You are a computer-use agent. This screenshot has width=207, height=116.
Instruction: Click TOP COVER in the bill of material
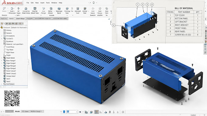pyautogui.click(x=180, y=15)
